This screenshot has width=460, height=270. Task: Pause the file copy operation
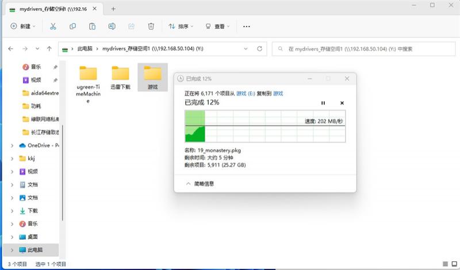(x=323, y=103)
